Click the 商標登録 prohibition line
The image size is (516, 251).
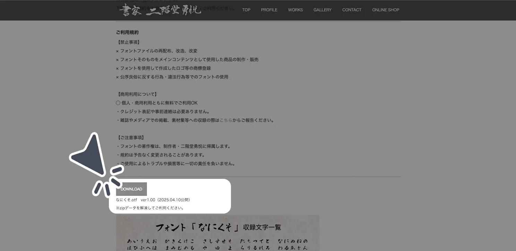163,68
